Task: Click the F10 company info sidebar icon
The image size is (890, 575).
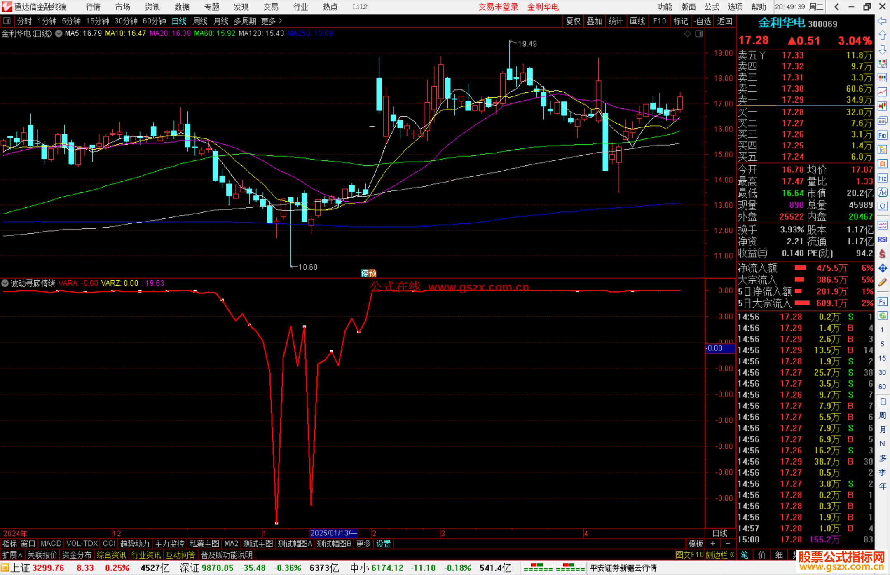Action: coord(882,135)
